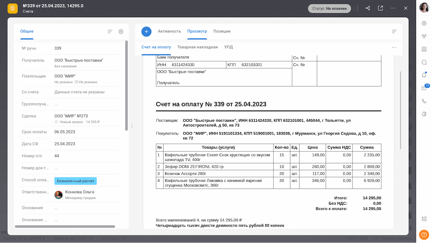
Task: Open responsible user Коннова Ольга
Action: coord(80,192)
